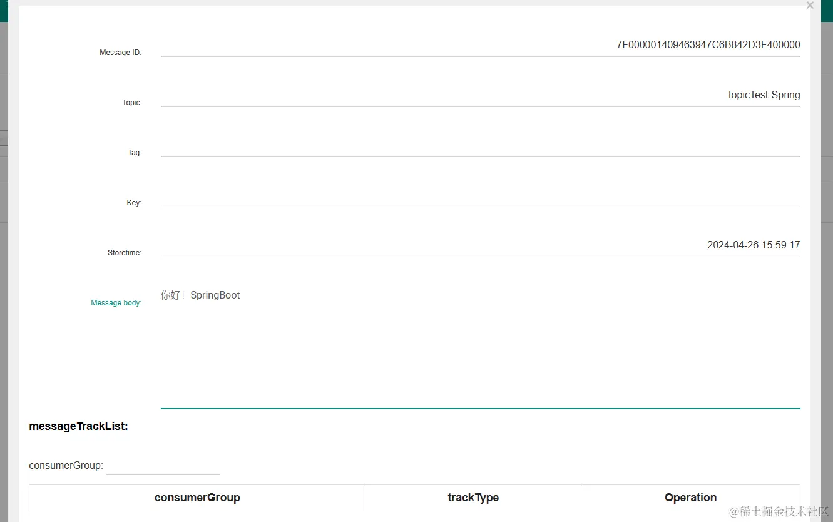Click the Key label

(134, 203)
